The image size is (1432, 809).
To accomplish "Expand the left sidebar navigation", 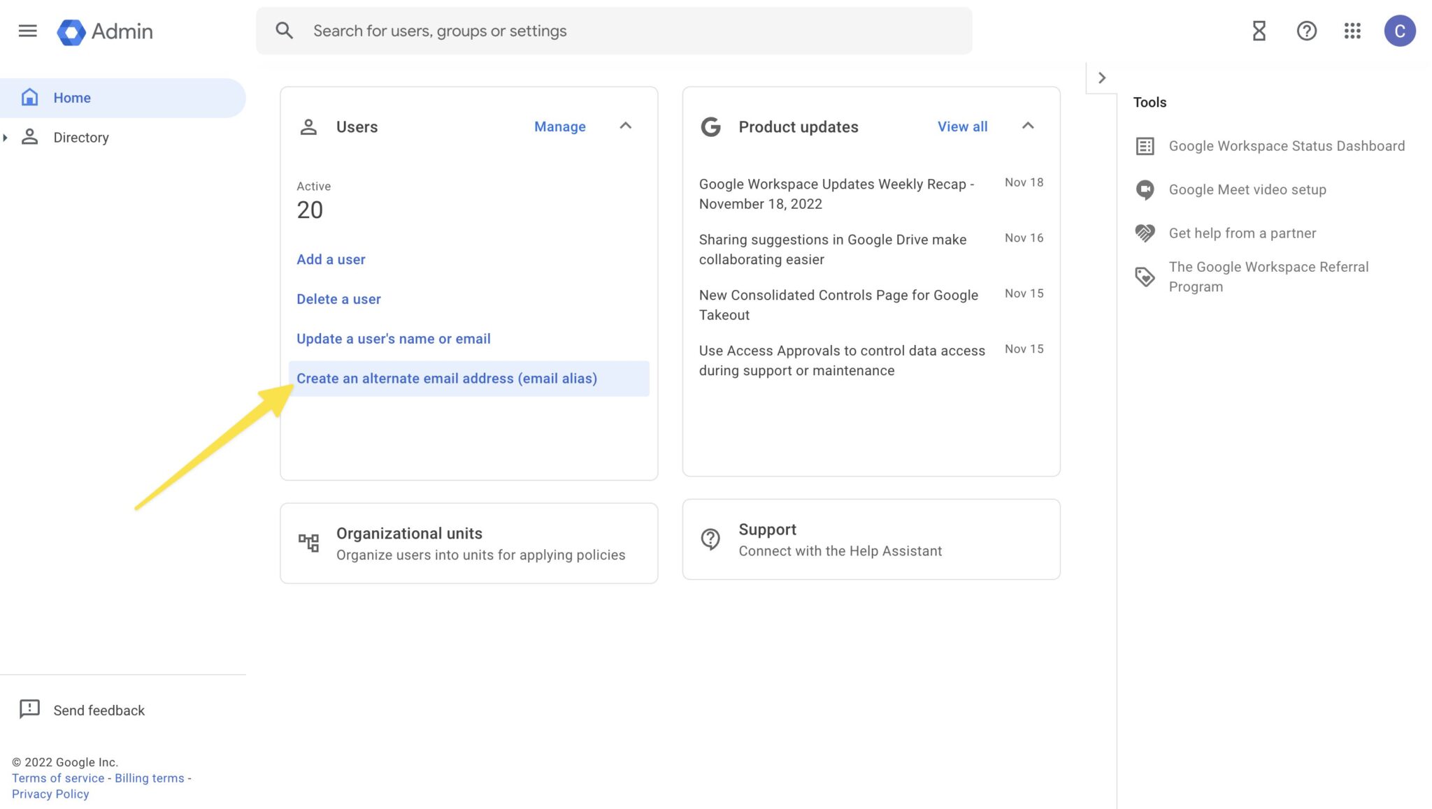I will pos(26,29).
